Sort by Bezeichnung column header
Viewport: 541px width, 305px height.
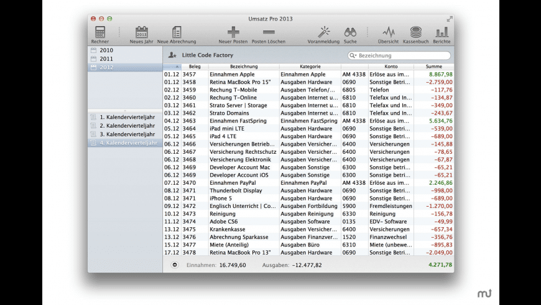pos(244,67)
